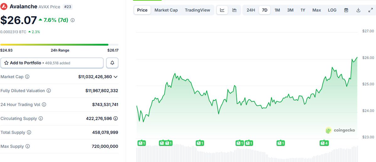Viewport: 376px width, 162px height.
Task: Click info icon next to 7.6% (7d)
Action: pos(73,20)
